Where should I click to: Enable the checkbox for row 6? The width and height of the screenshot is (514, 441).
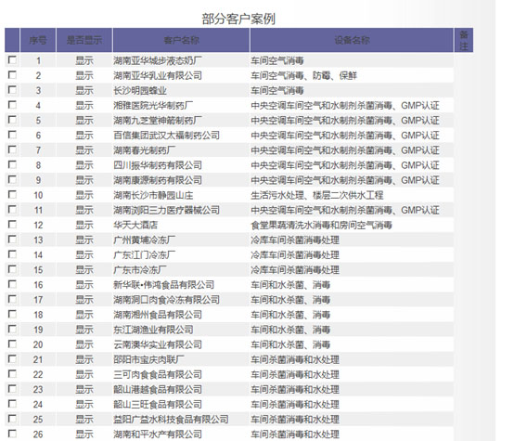point(12,135)
